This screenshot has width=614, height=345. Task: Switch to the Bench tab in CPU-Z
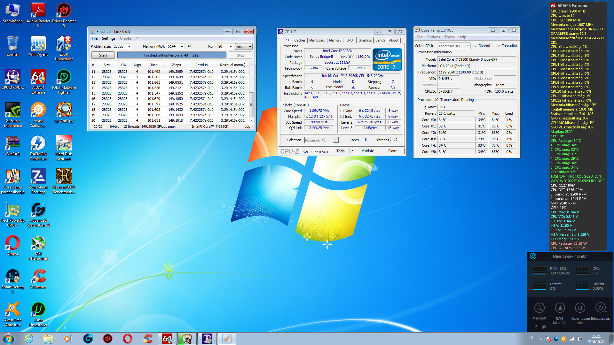[380, 40]
